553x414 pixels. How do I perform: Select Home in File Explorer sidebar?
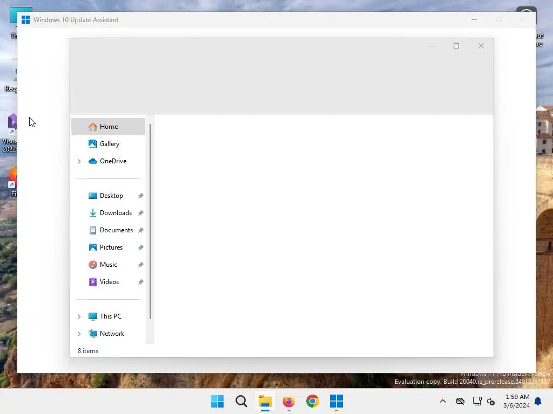click(x=108, y=127)
